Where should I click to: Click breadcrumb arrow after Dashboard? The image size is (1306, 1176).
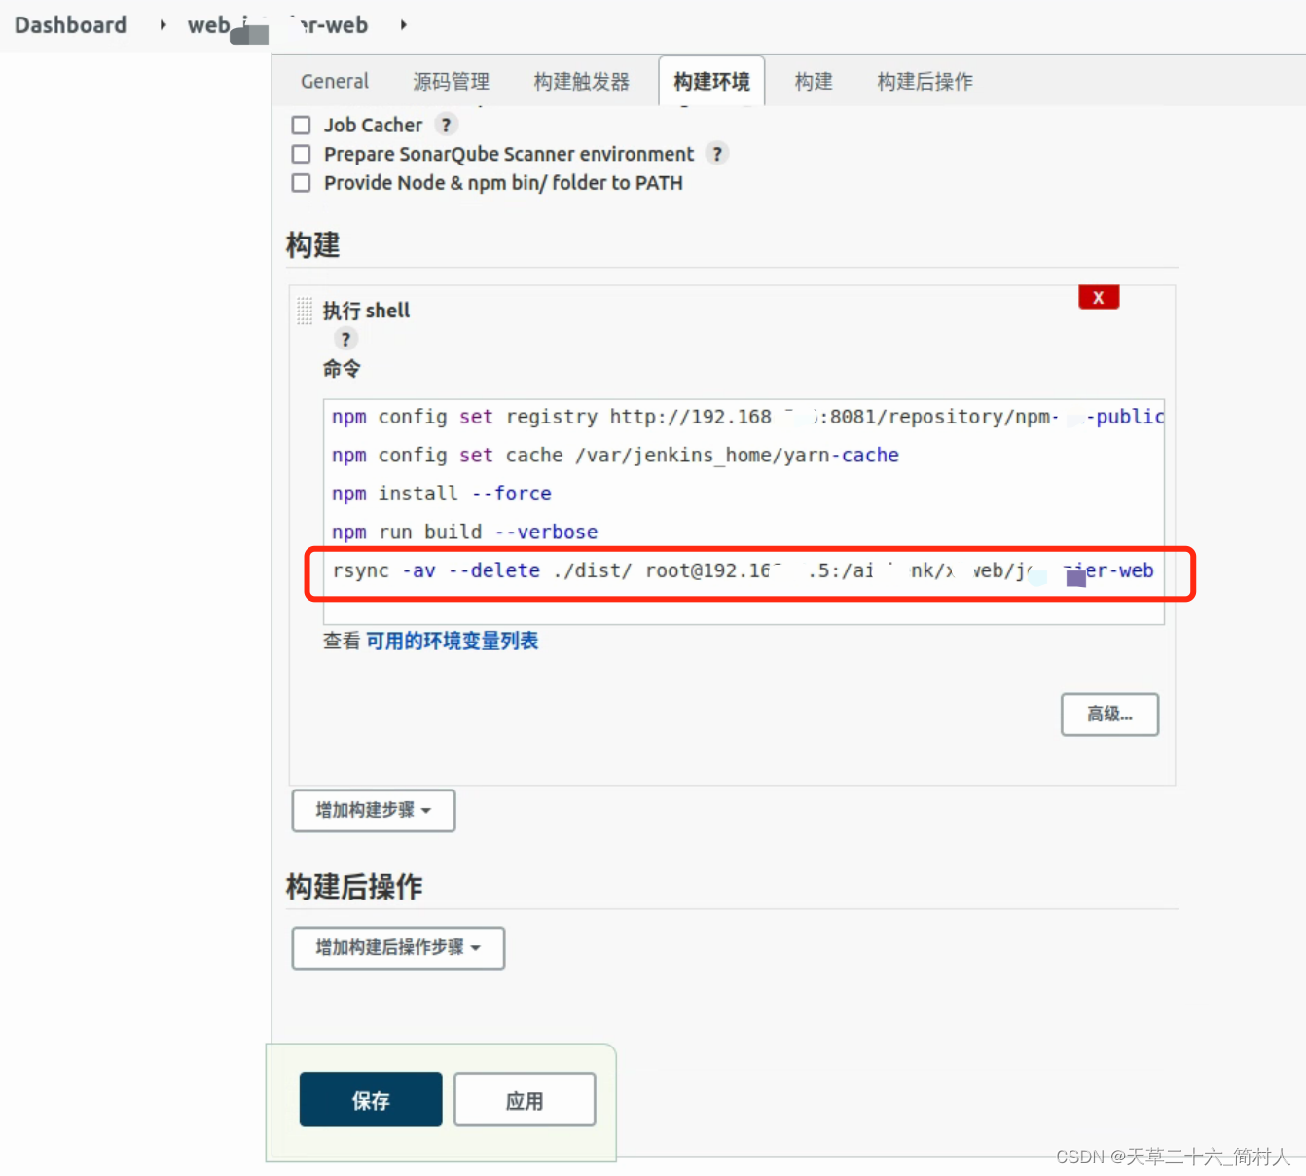coord(163,25)
